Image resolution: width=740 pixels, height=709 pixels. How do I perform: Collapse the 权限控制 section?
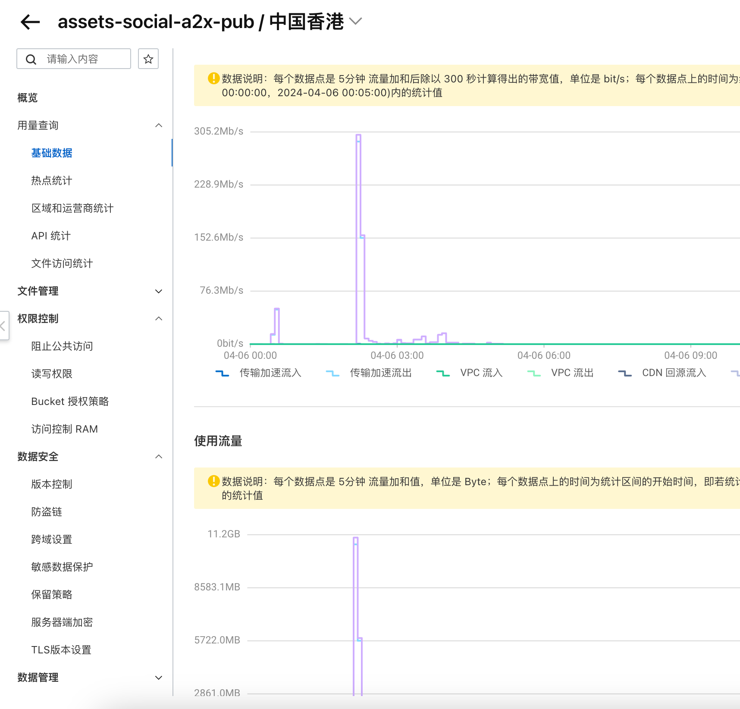159,319
